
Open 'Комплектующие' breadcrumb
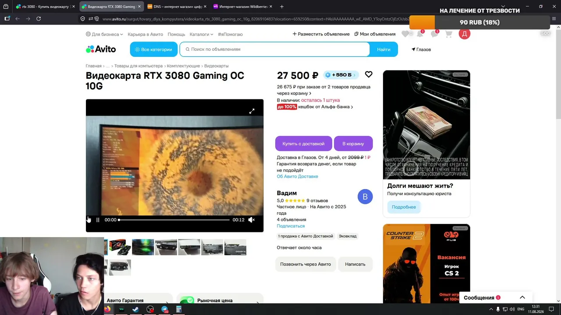coord(183,66)
